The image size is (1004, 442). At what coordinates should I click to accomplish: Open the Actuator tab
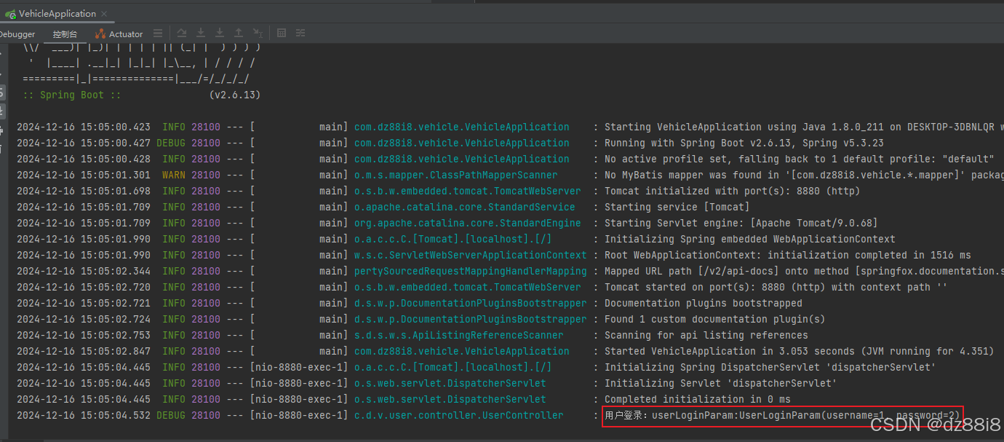click(125, 33)
